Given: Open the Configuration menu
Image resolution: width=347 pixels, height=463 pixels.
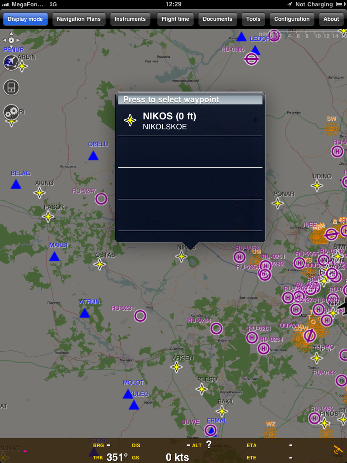Looking at the screenshot, I should tap(292, 19).
